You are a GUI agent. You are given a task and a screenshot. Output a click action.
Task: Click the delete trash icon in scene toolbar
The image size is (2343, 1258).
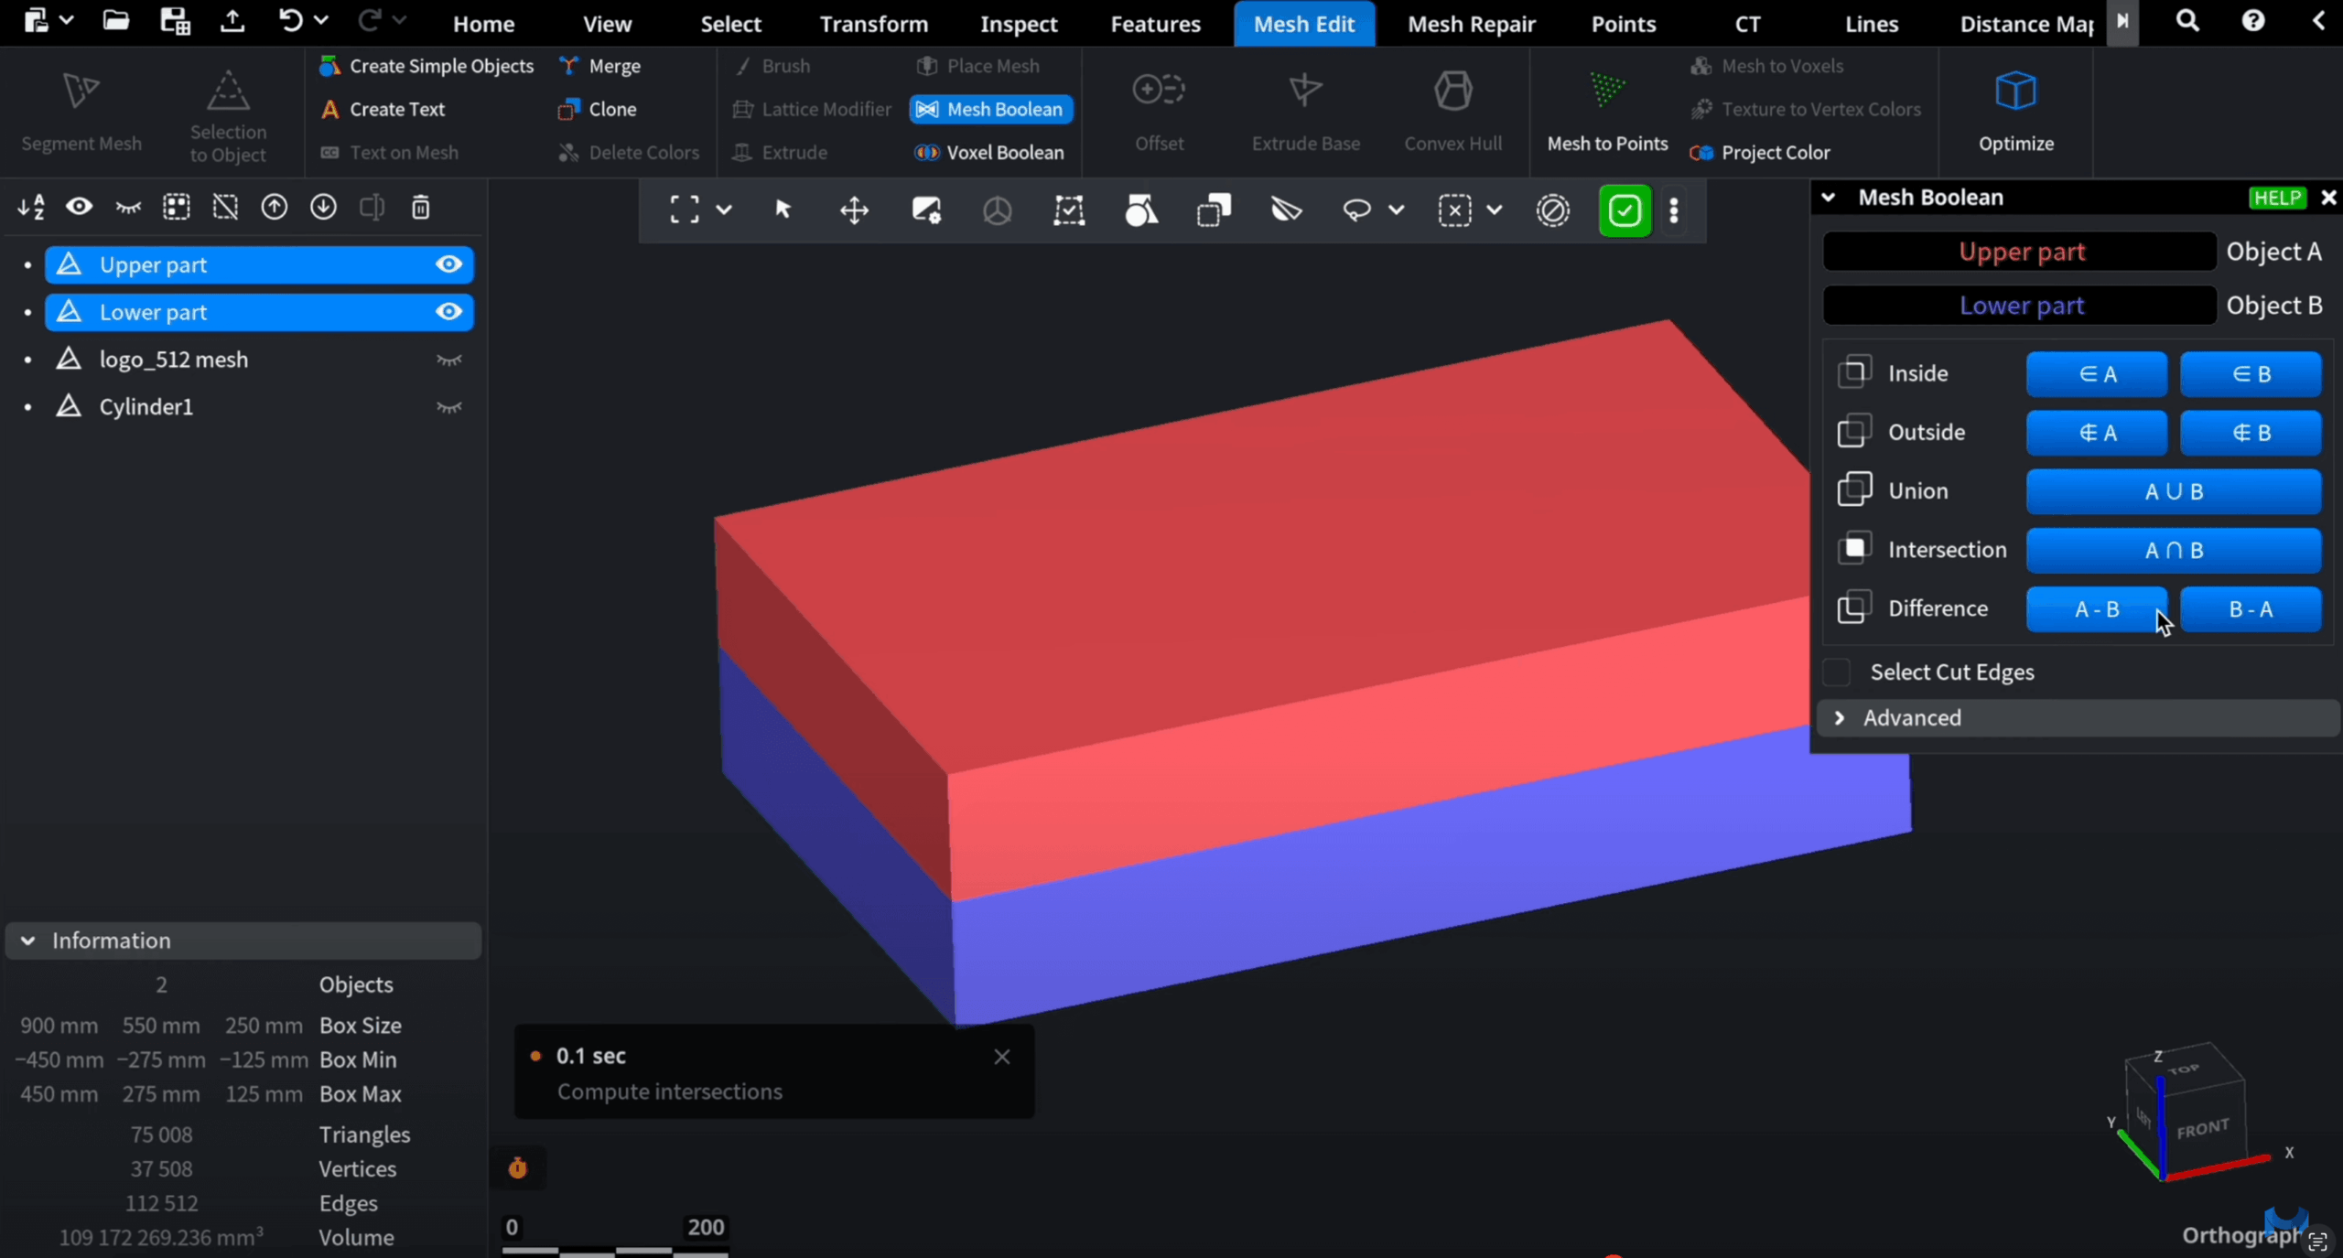[420, 208]
